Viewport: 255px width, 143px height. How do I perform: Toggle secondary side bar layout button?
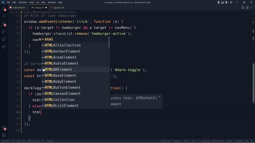[x=226, y=2]
